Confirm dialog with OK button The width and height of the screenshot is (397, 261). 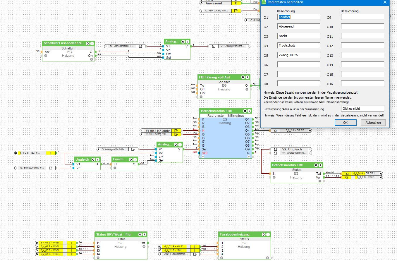point(345,123)
